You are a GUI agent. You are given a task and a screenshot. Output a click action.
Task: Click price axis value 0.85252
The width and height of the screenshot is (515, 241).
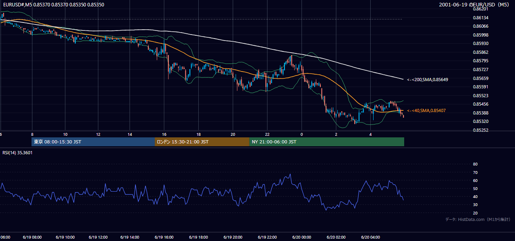480,130
